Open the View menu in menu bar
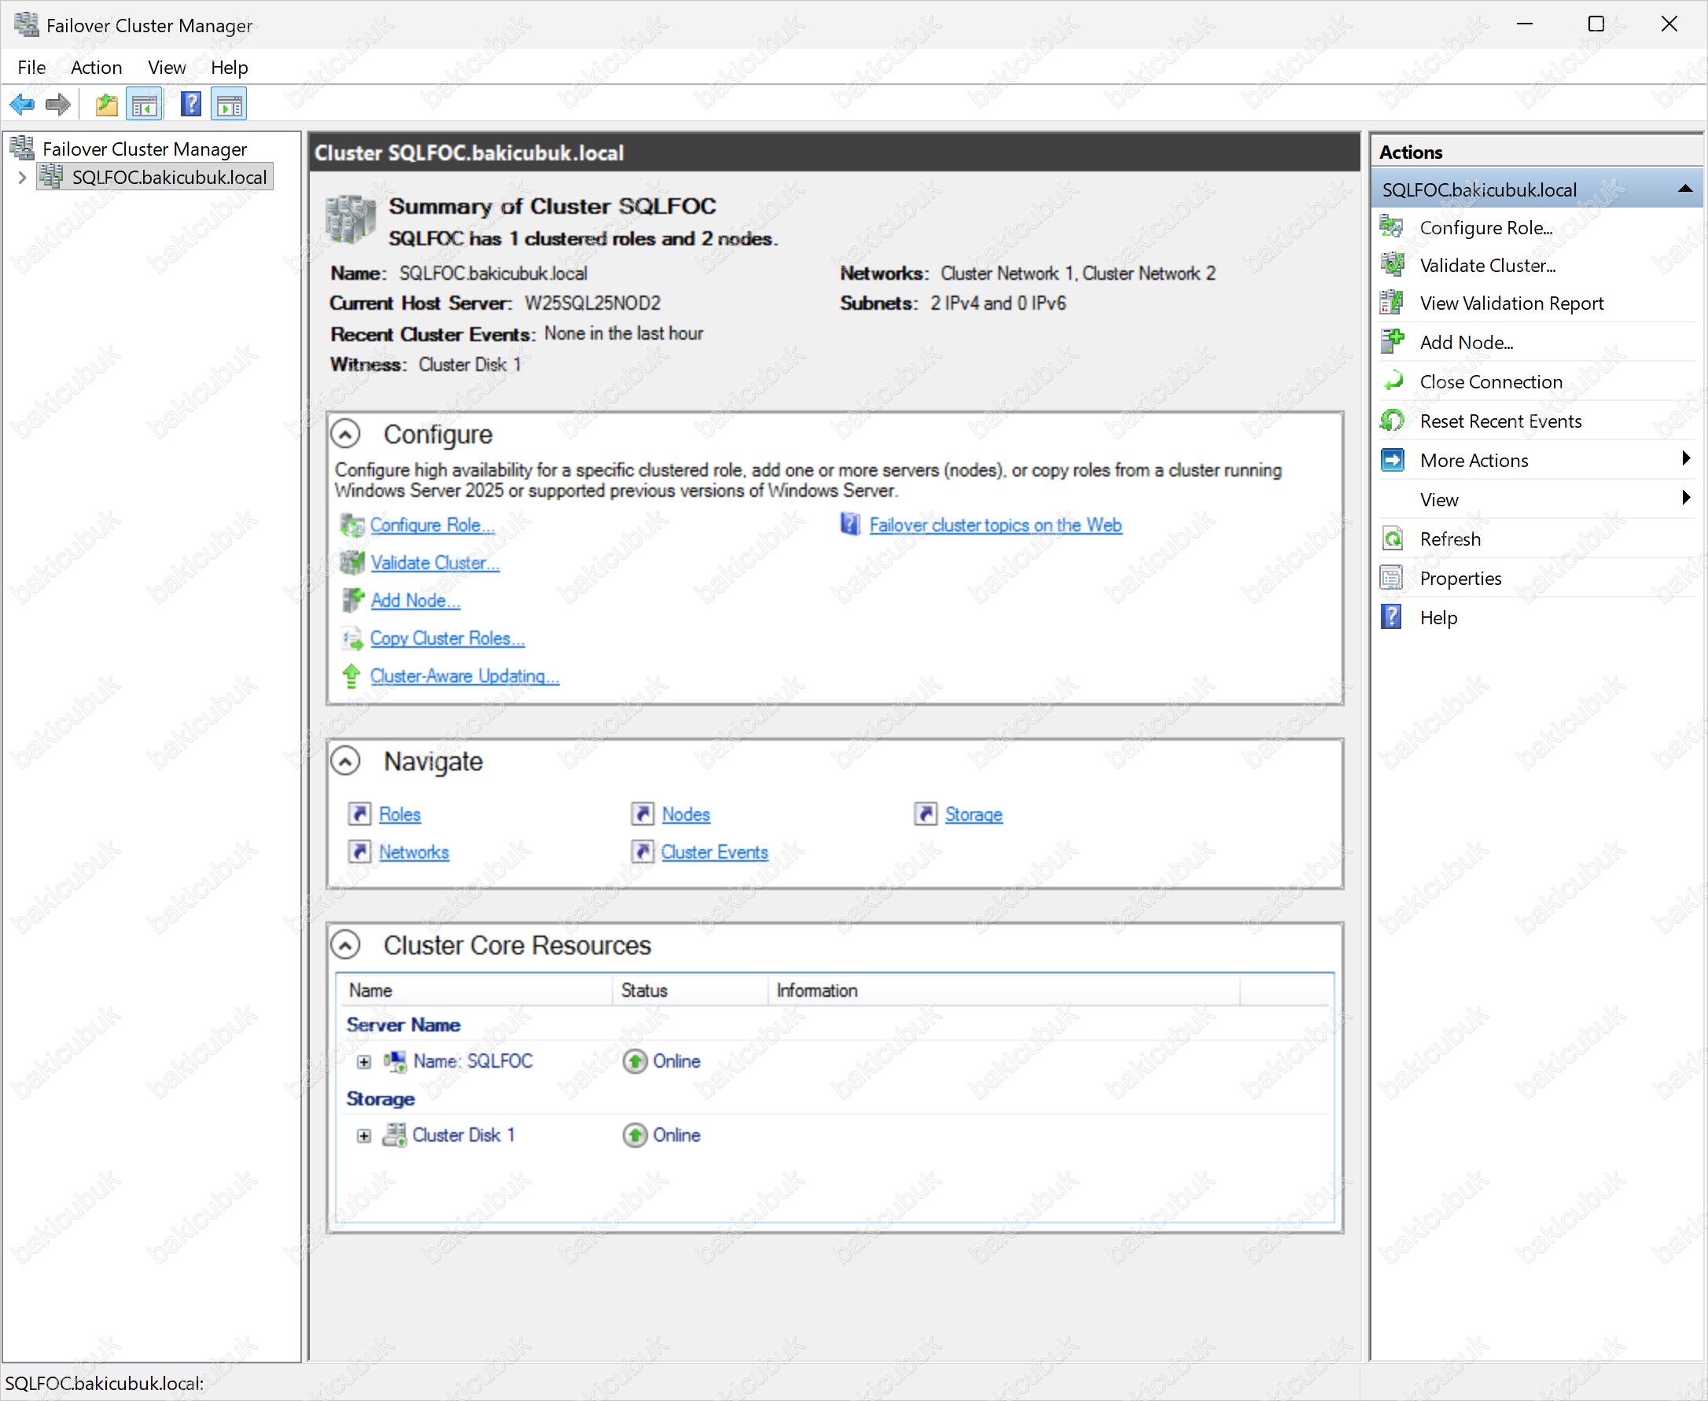 (x=166, y=68)
